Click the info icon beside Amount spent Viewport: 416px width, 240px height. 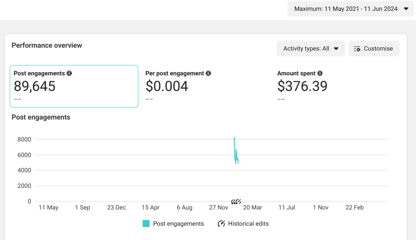[320, 73]
